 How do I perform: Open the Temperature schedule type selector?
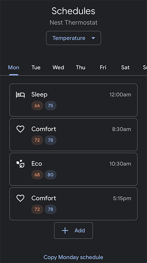pos(74,38)
